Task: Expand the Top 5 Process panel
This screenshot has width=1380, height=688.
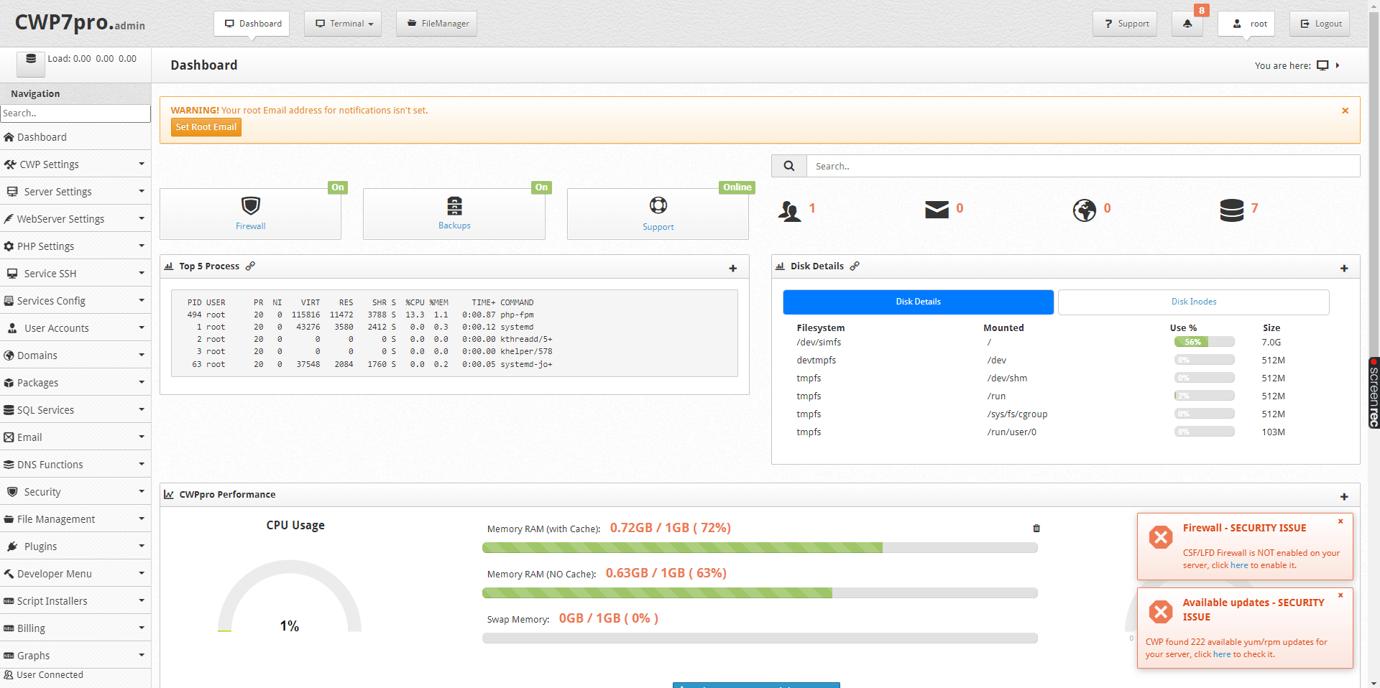Action: click(732, 269)
